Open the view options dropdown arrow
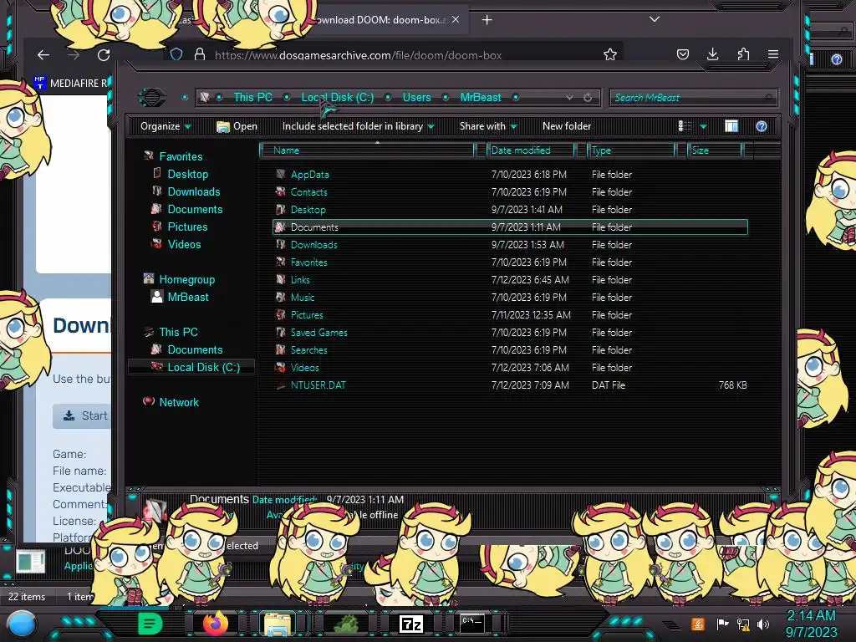 704,127
